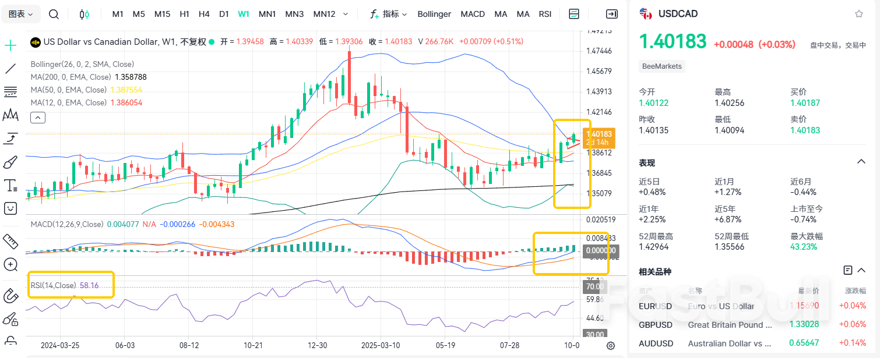Pick the brush drawing tool
The image size is (880, 358).
click(x=10, y=162)
